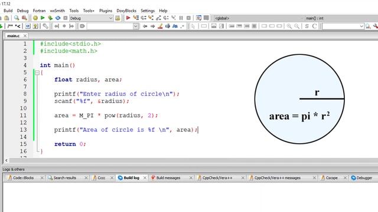The image size is (378, 212).
Task: Toggle incremental search highlight marker
Action: point(160,26)
